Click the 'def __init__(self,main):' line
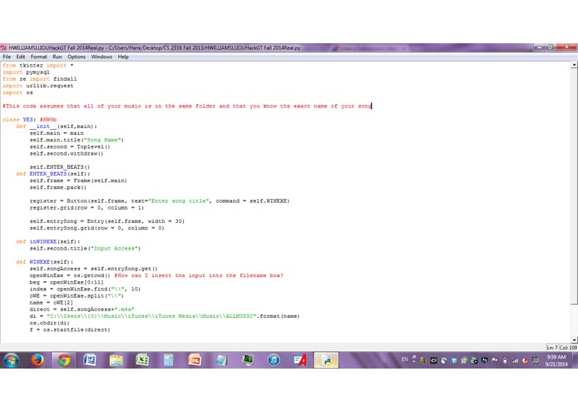The height and width of the screenshot is (411, 578). pyautogui.click(x=57, y=126)
